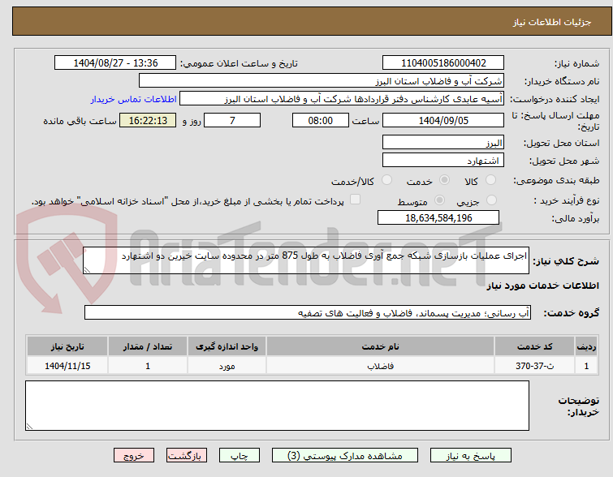Click the description textarea resize handle
Screen dimensions: 613x477
click(87, 269)
